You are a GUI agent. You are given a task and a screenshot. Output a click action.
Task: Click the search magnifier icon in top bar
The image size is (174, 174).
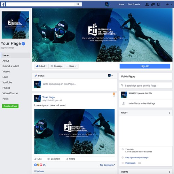coord(78,4)
